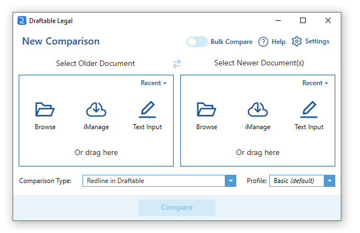Maximize the Draftable Legal window
This screenshot has height=233, width=360.
point(303,21)
